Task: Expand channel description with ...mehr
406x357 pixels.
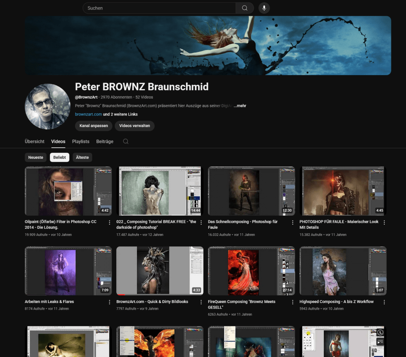Action: pyautogui.click(x=240, y=106)
